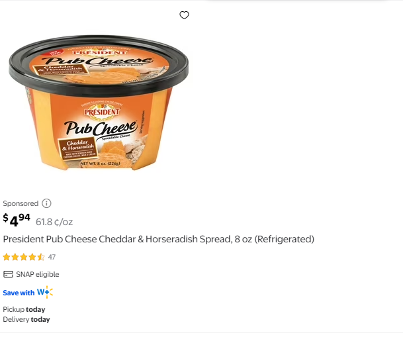Click the NET WT. 8 oz text on tub
The height and width of the screenshot is (343, 403).
coord(100,164)
